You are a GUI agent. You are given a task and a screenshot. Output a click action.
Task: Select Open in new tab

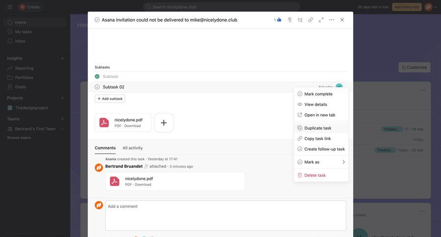pos(321,115)
